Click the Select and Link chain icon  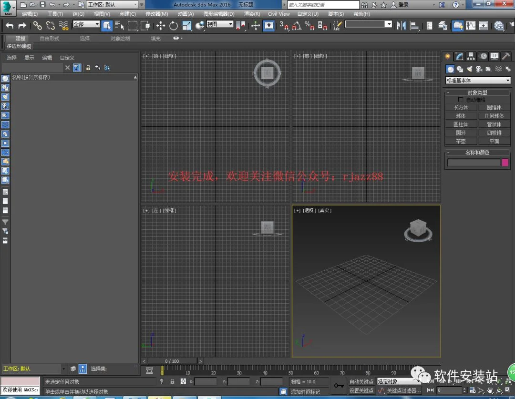[x=38, y=26]
